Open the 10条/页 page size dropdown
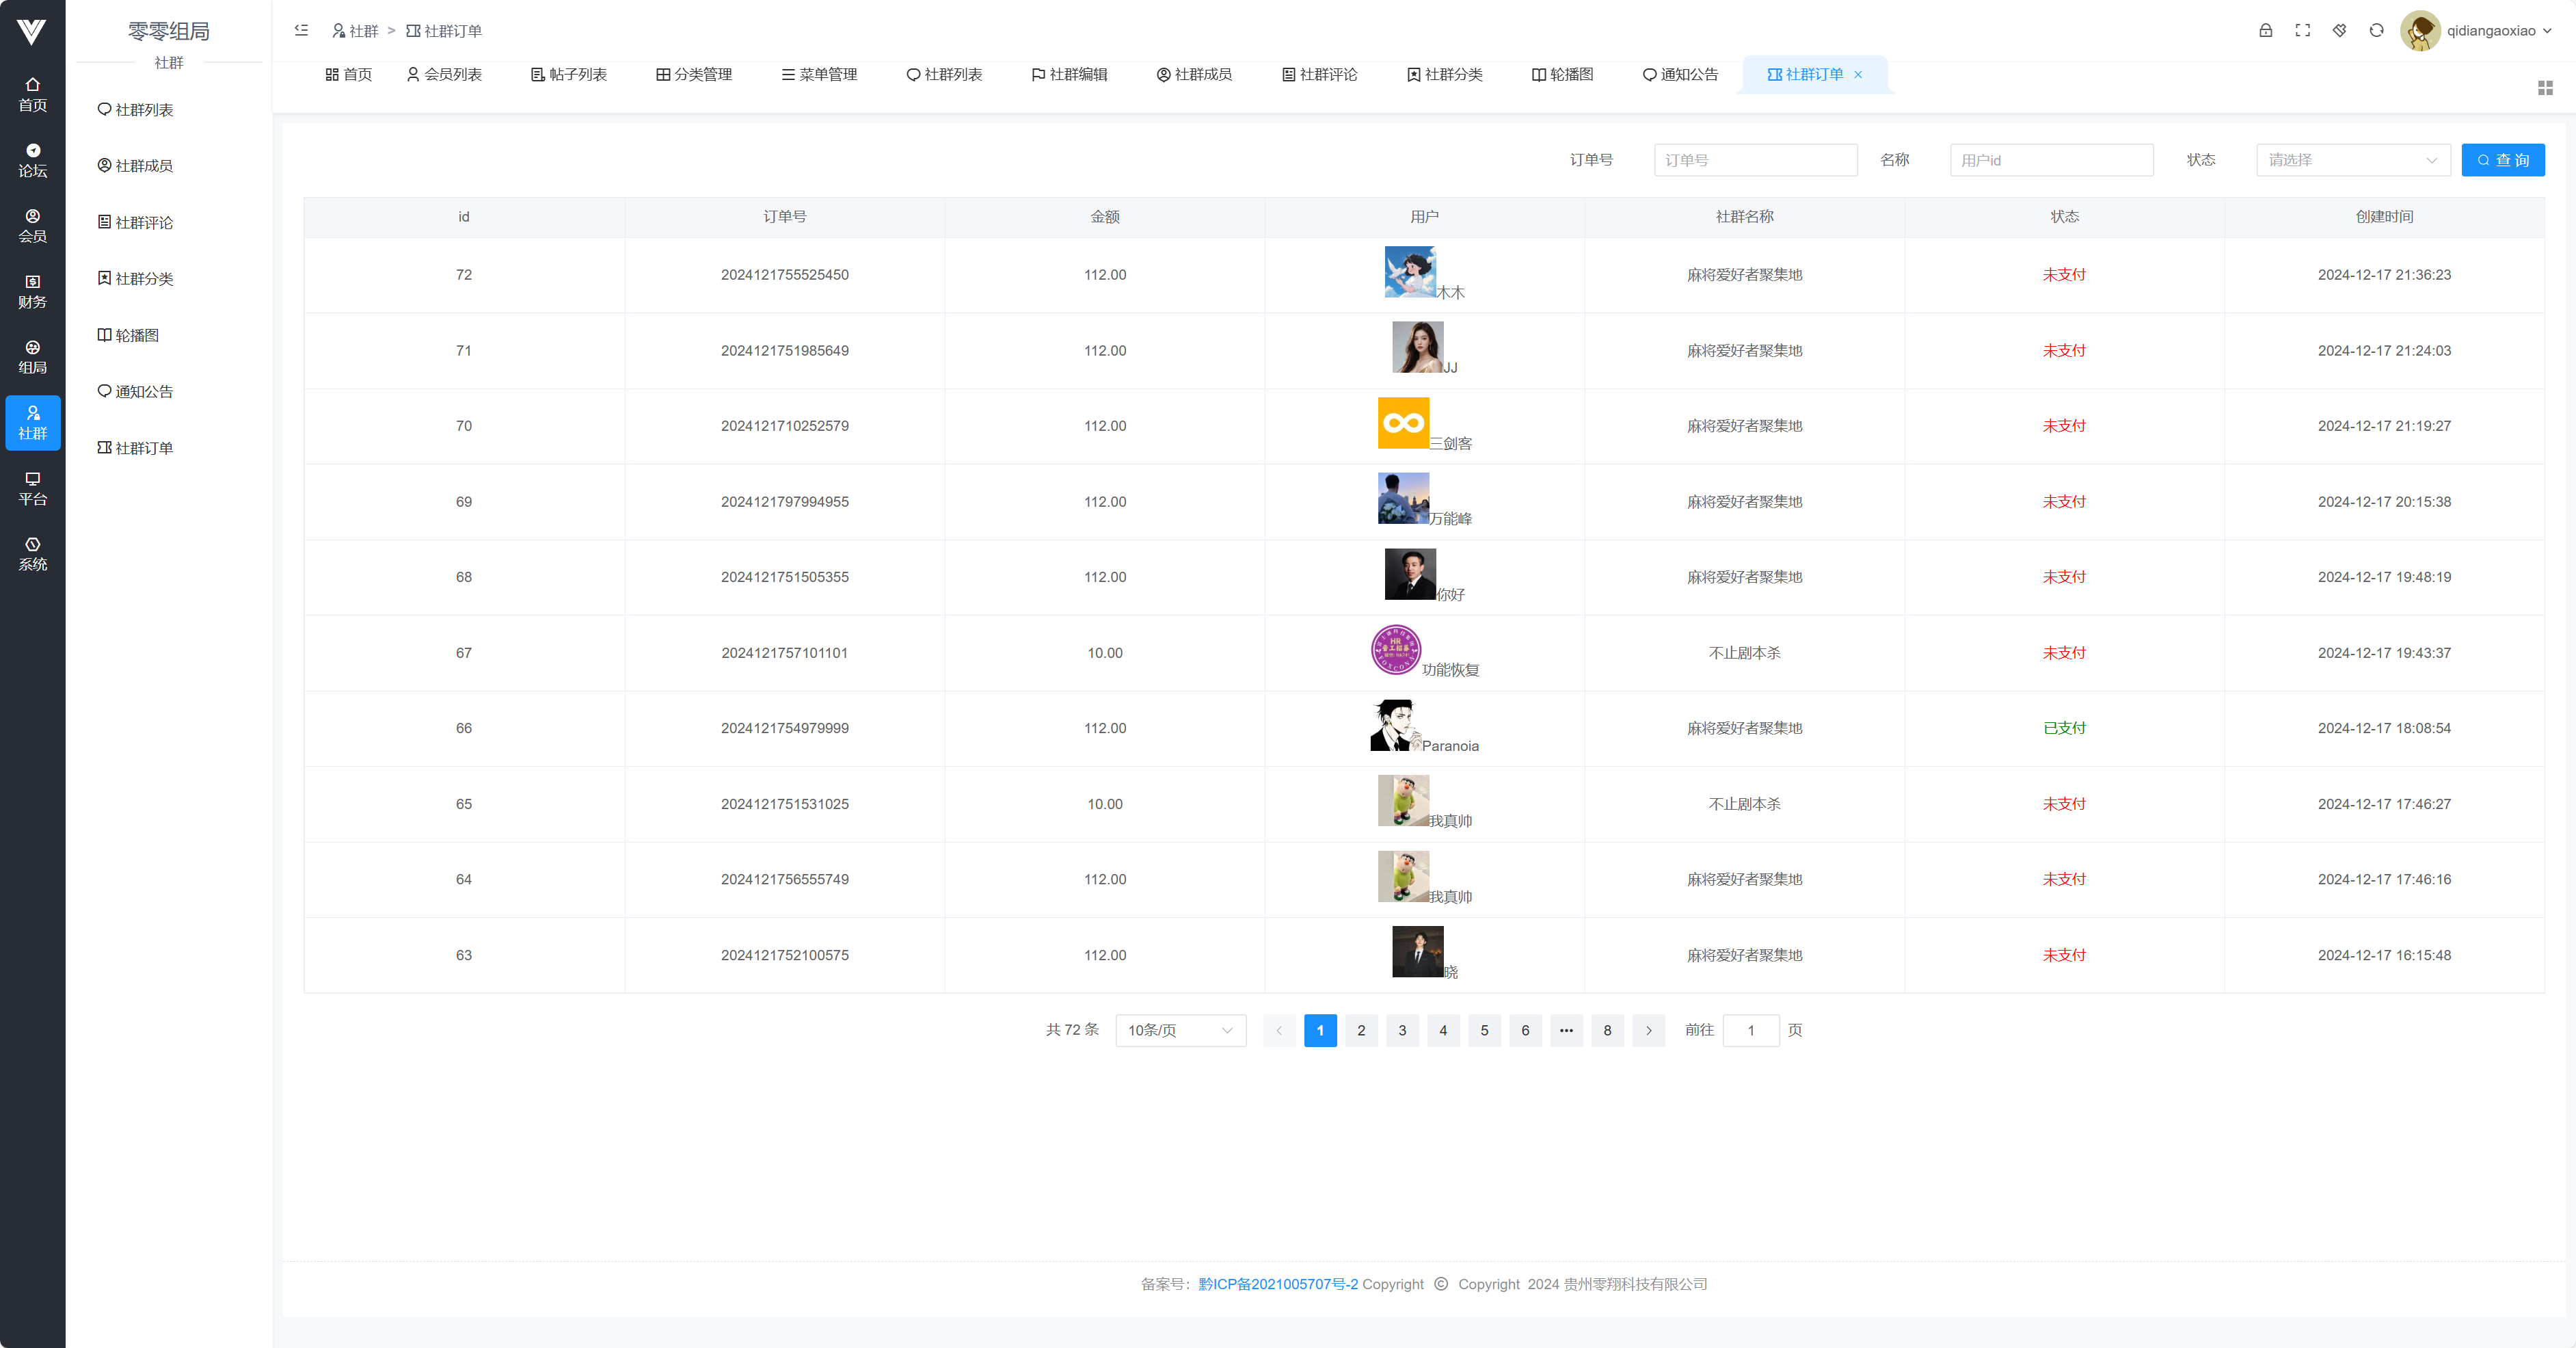Viewport: 2576px width, 1348px height. click(1180, 1031)
